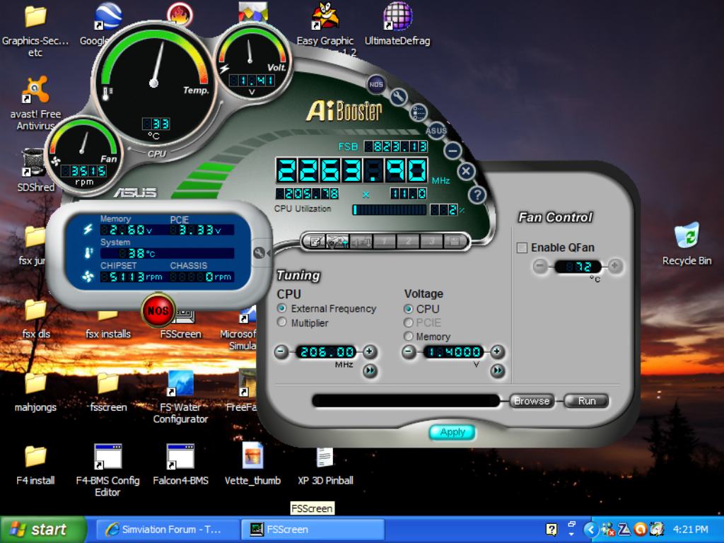This screenshot has height=543, width=724.
Task: Click the black file path input field
Action: pos(405,401)
